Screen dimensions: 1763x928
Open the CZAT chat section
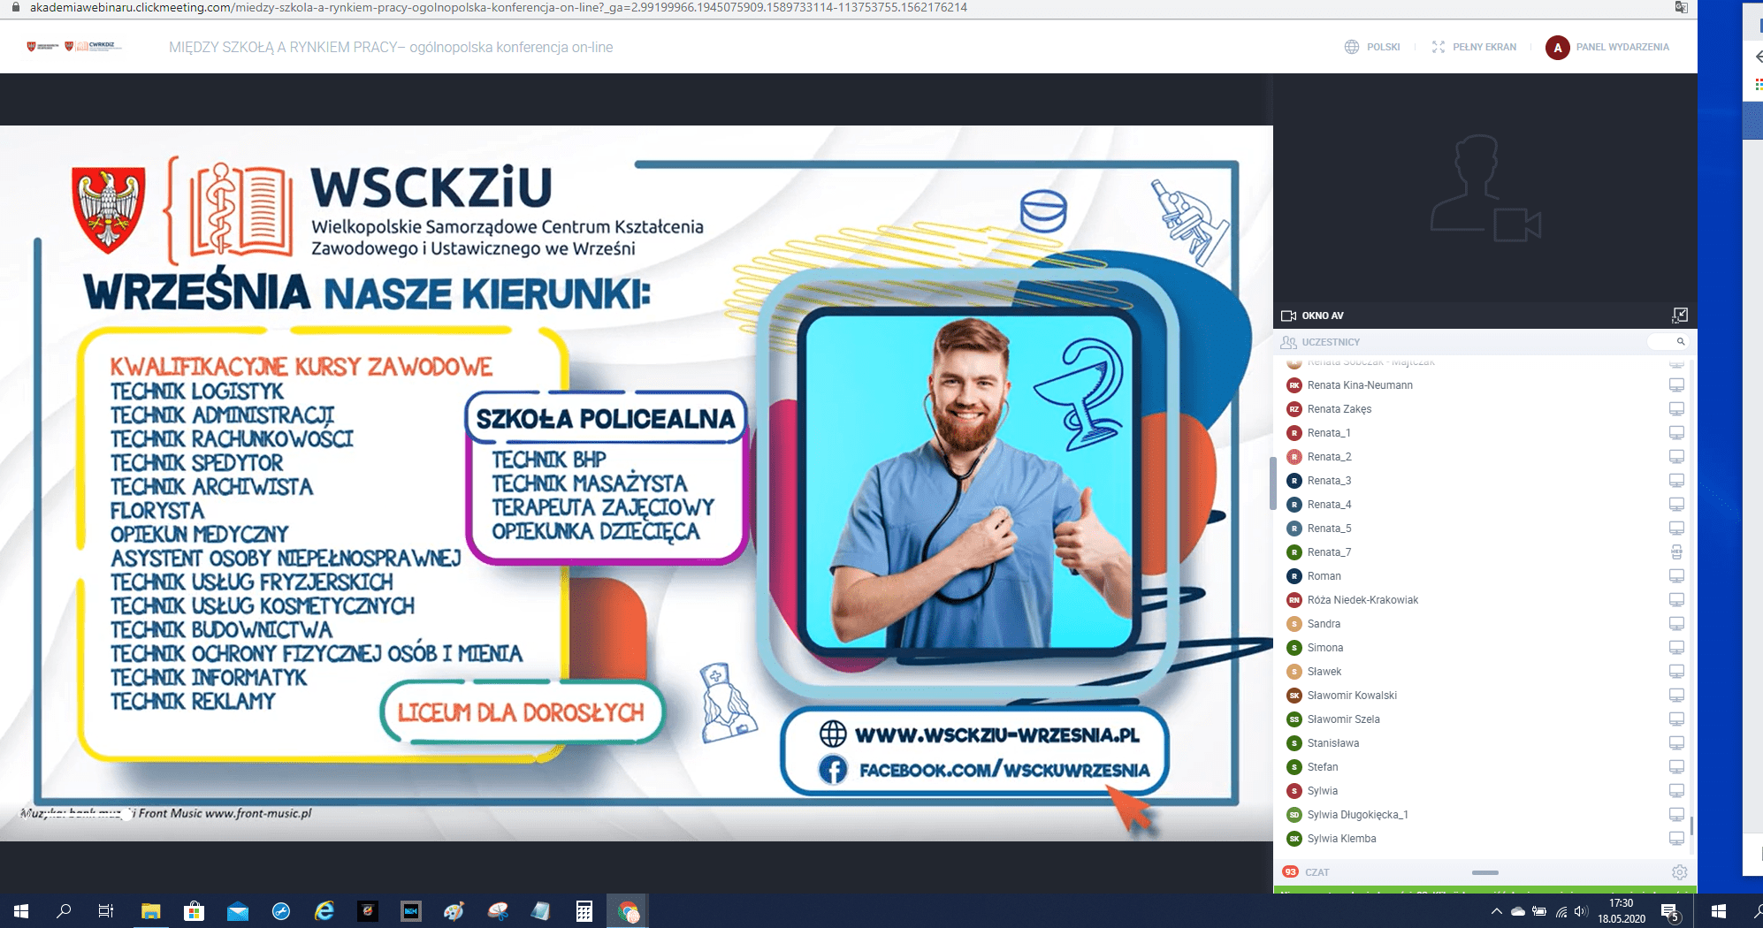click(1317, 872)
